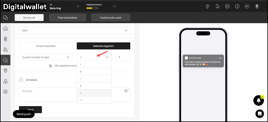Click the home icon in left sidebar
268x122 pixels.
[x=5, y=29]
